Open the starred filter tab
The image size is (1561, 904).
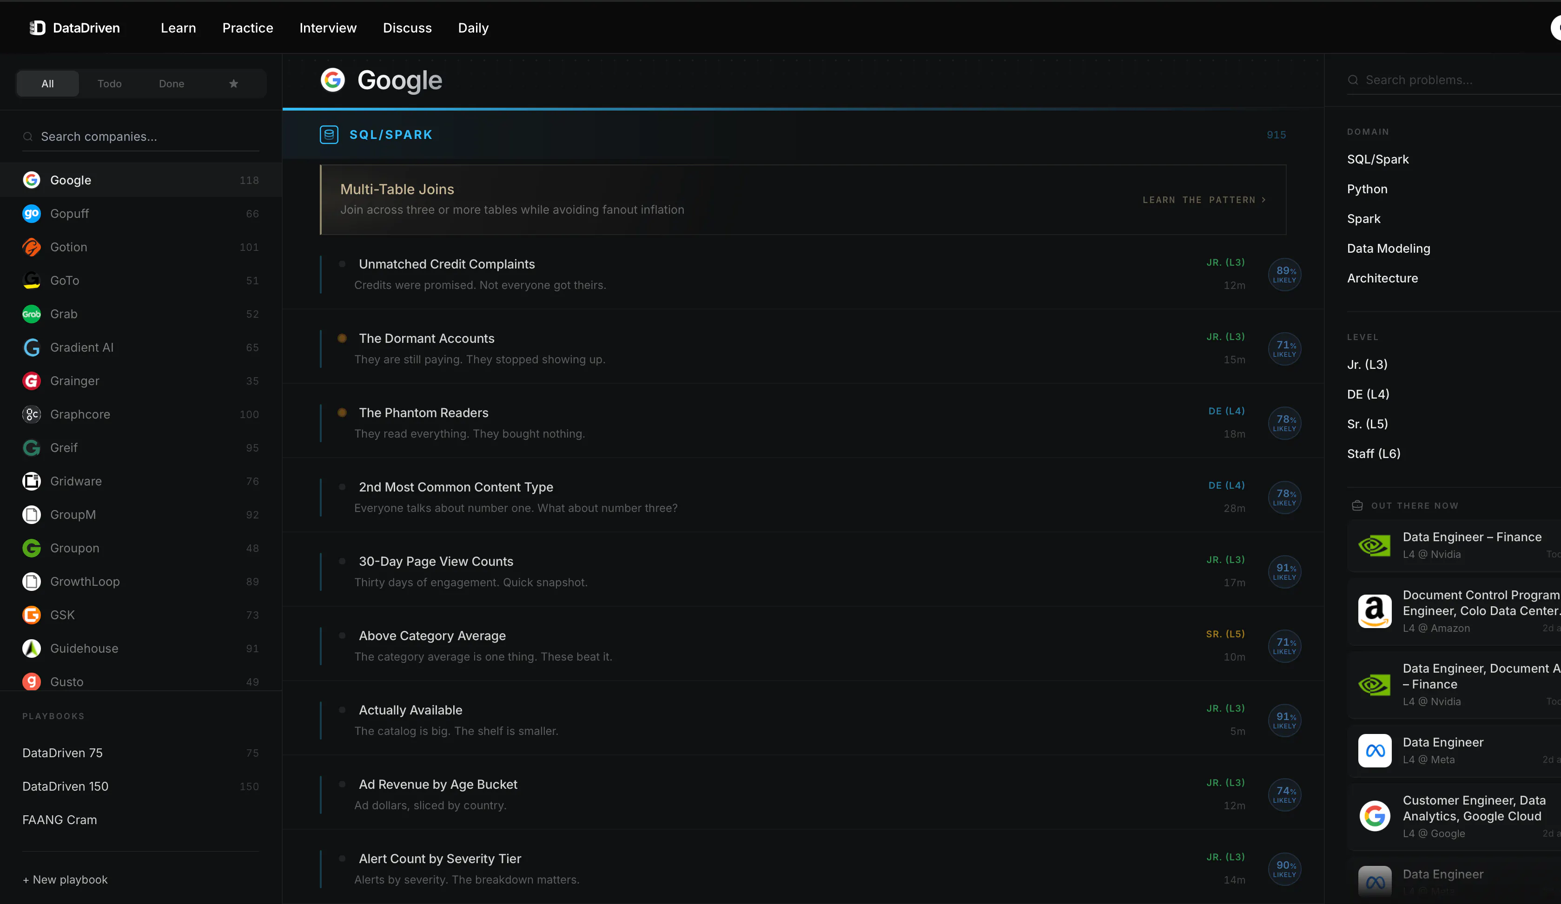tap(233, 84)
